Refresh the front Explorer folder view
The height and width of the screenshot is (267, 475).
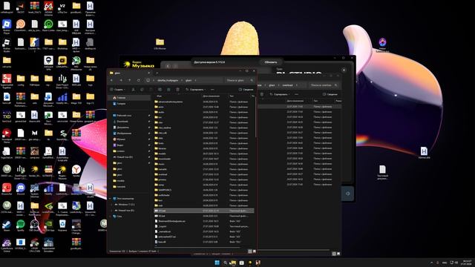point(139,80)
